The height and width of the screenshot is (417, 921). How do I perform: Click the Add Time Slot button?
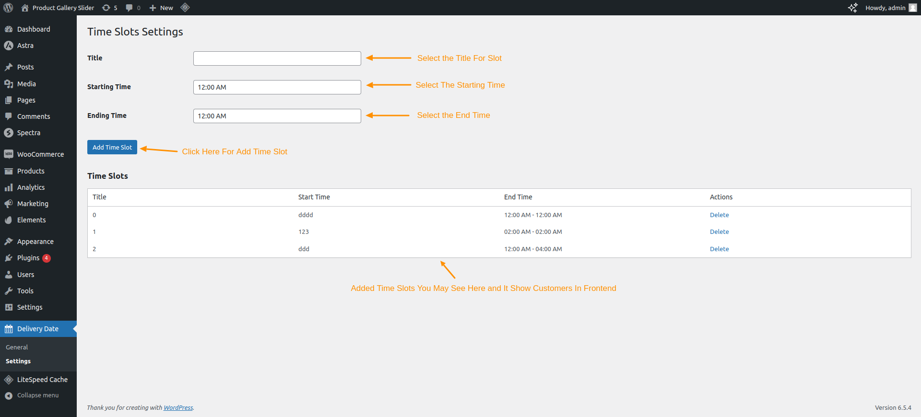click(112, 147)
